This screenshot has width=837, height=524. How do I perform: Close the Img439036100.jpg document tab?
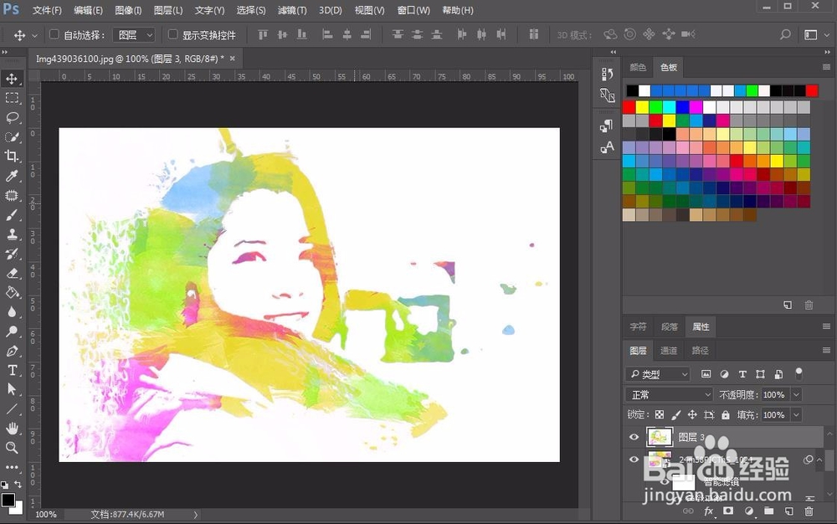coord(232,59)
